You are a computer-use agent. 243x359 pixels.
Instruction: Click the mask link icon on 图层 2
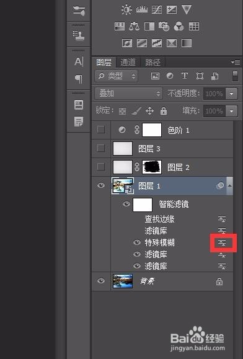137,167
